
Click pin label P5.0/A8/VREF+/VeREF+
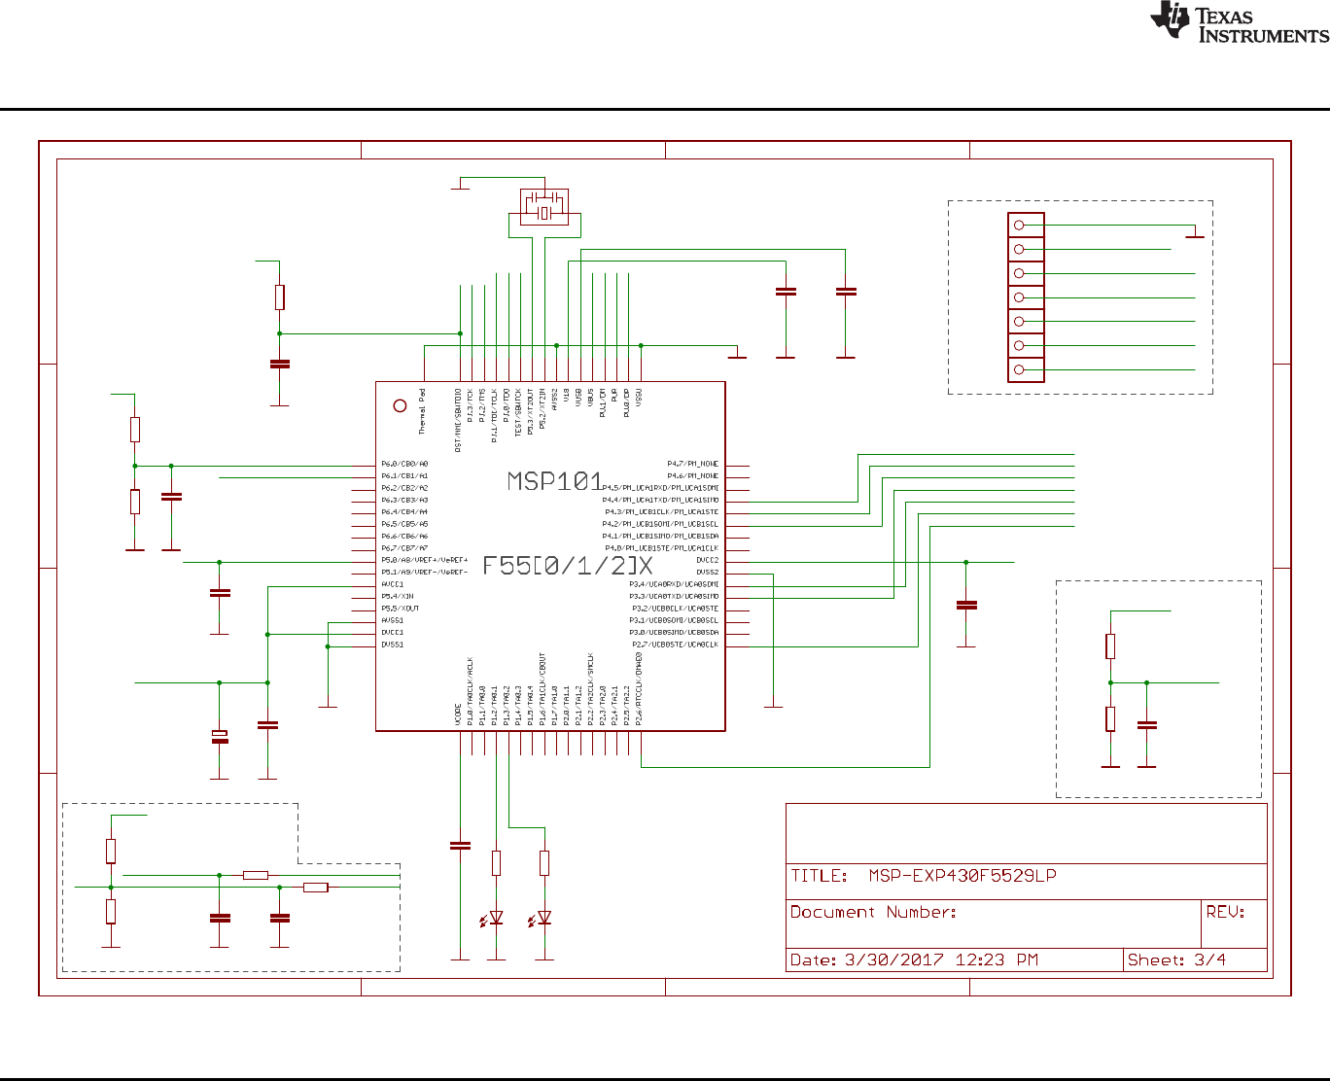tap(425, 560)
